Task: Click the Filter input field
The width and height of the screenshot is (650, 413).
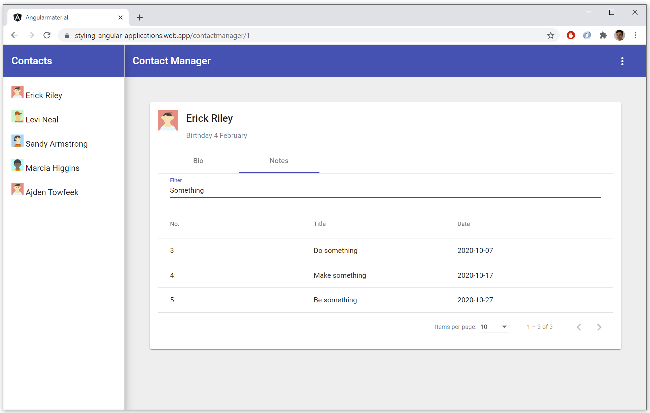Action: pos(385,190)
